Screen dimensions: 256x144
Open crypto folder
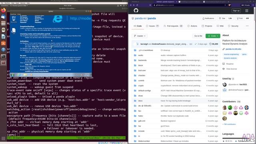click(x=141, y=86)
